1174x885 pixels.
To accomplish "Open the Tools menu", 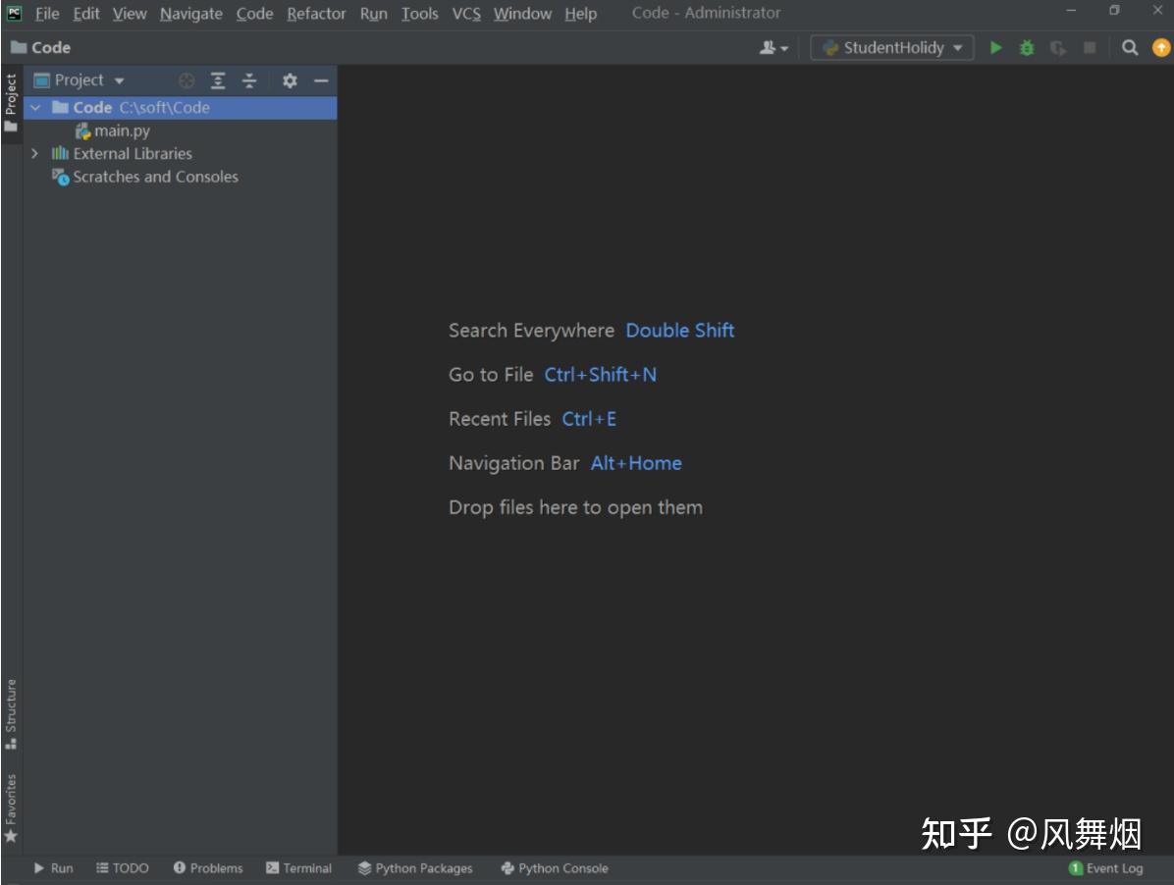I will click(419, 14).
